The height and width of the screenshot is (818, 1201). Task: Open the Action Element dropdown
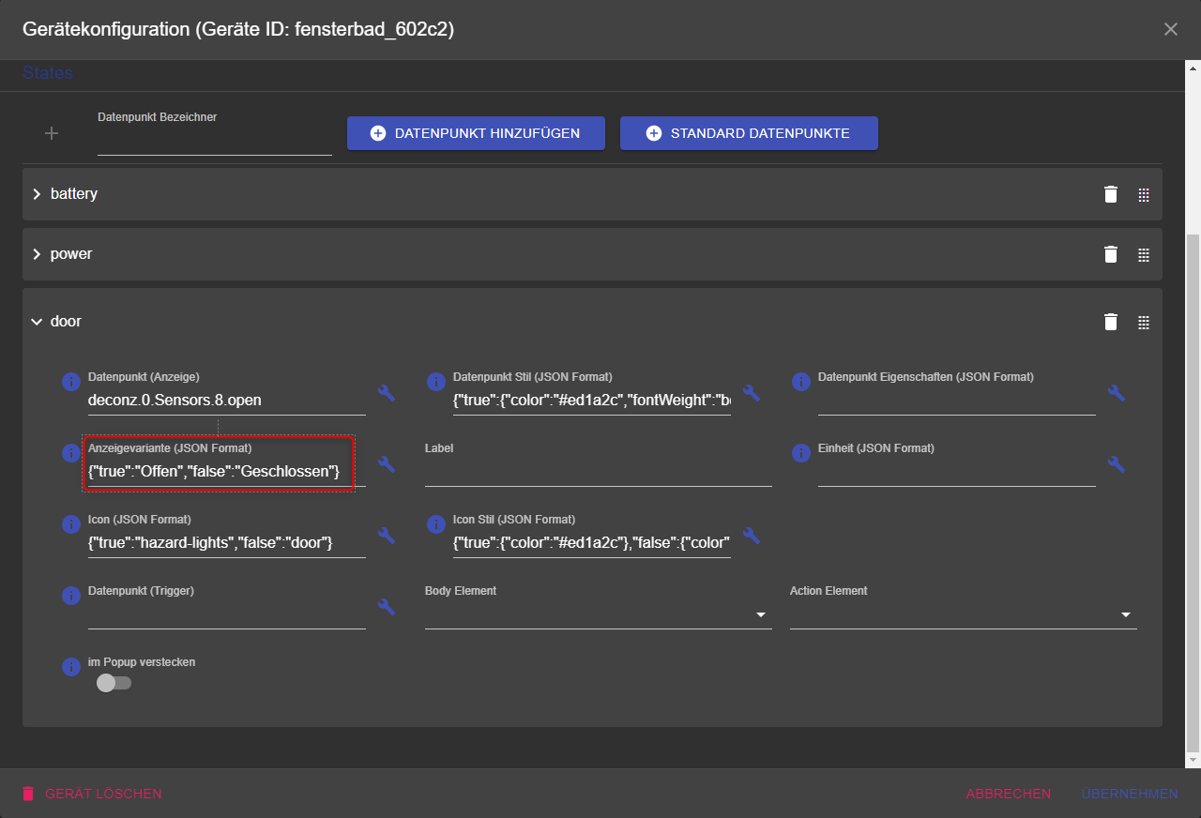click(964, 614)
